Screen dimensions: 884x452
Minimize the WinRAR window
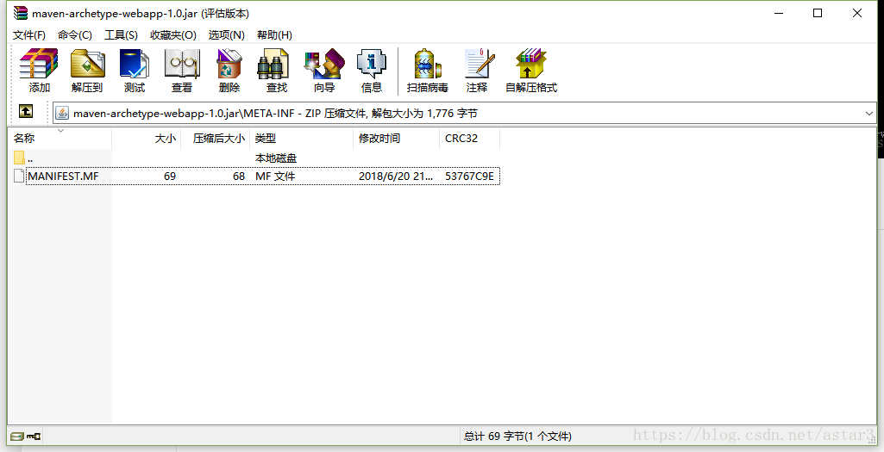(779, 13)
